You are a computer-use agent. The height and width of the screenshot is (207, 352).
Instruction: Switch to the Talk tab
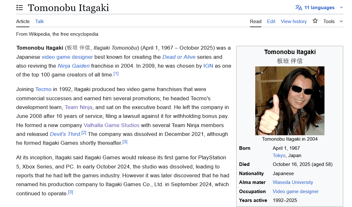point(39,21)
